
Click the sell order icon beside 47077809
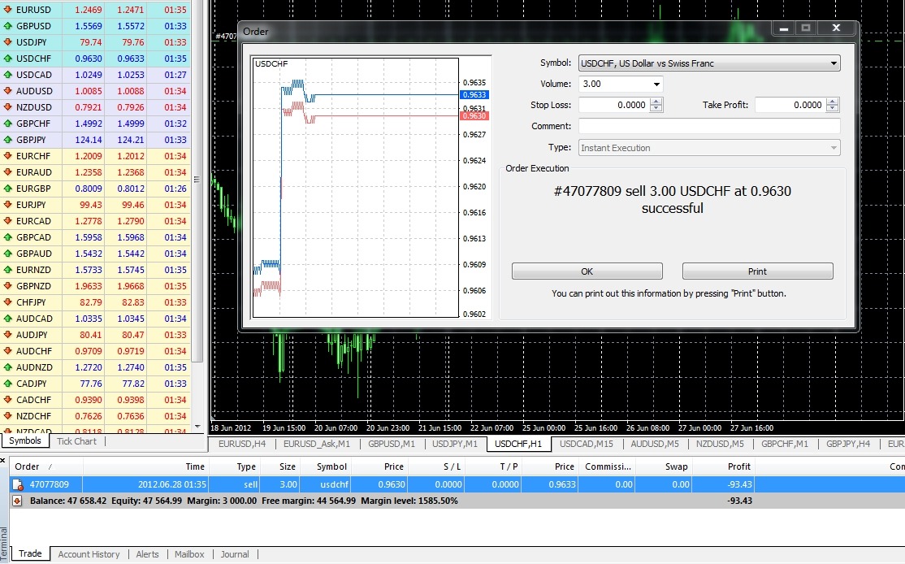tap(16, 484)
